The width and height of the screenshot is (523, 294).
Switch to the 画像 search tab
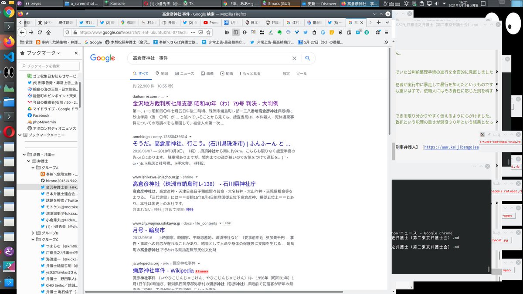pos(207,74)
